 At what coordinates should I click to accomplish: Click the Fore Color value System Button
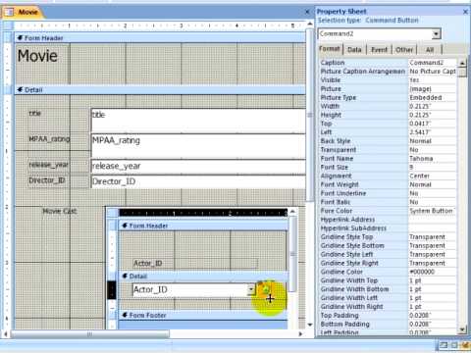click(433, 211)
